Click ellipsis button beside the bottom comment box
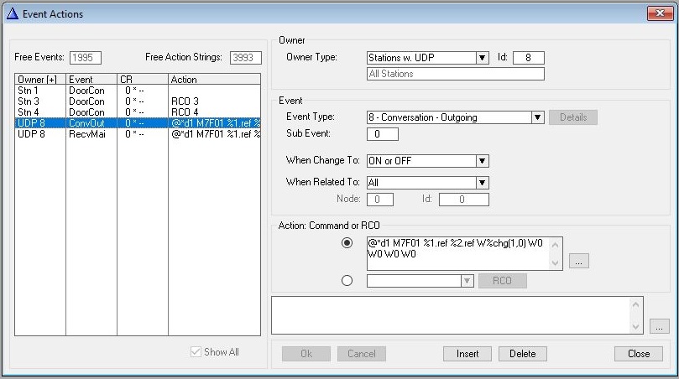Screen dimensions: 679x379 coord(659,327)
